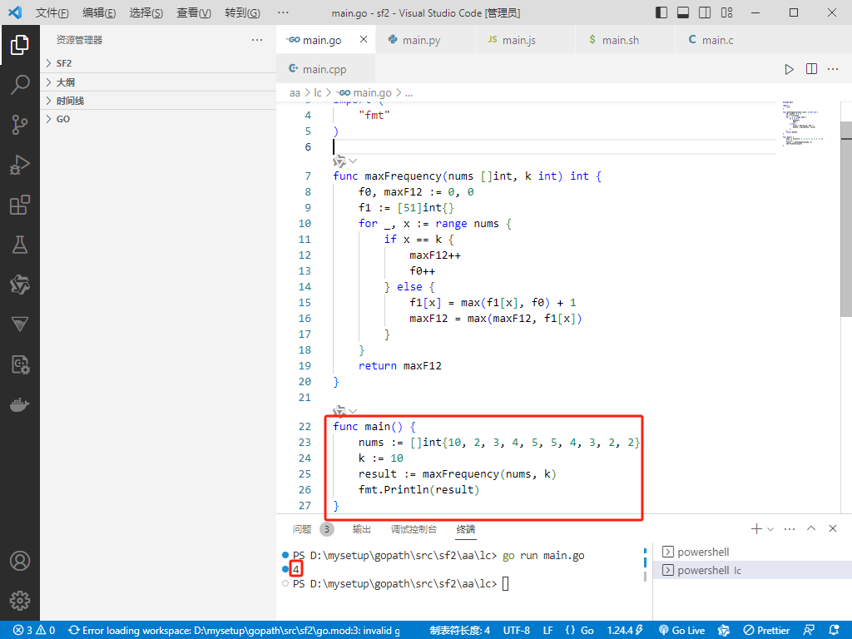Click the Go Live status bar button
Viewport: 852px width, 639px height.
(681, 631)
